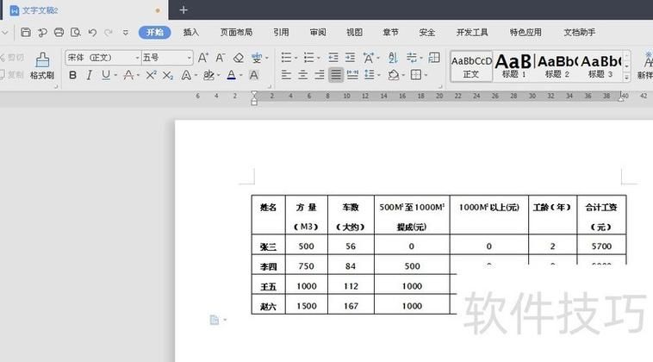Open the tab stops settings dropdown
The width and height of the screenshot is (653, 362).
tap(421, 58)
